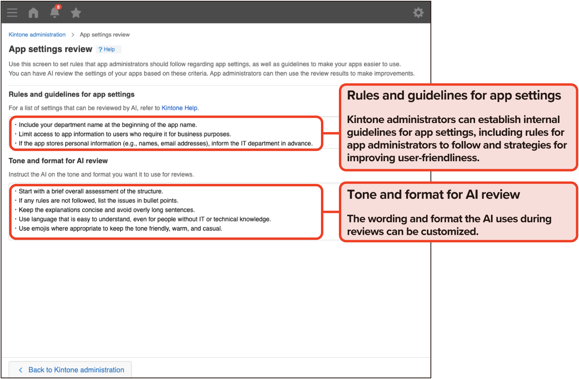Click the 'Use emojis where appropriate' line
This screenshot has height=379, width=579.
click(x=120, y=229)
